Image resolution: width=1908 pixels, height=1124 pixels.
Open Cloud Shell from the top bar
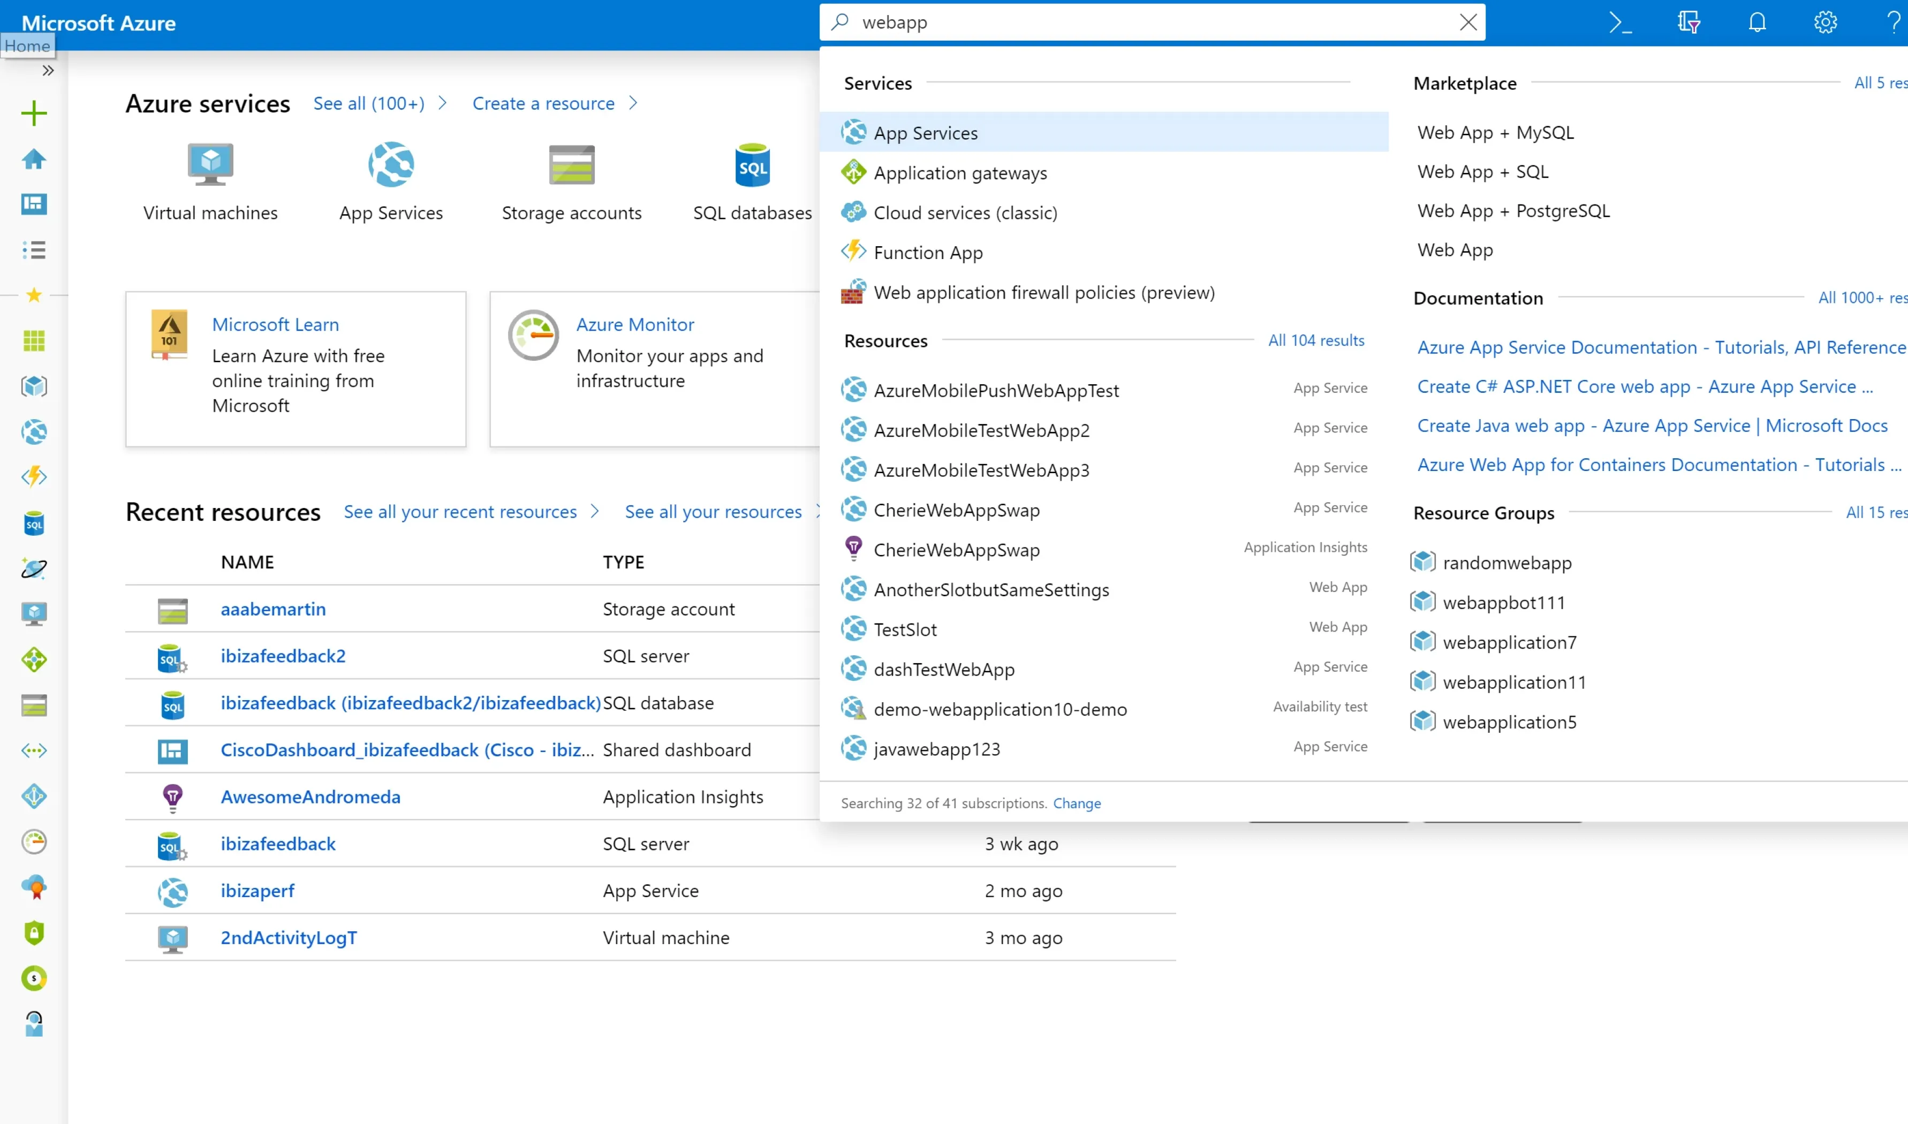click(1619, 22)
